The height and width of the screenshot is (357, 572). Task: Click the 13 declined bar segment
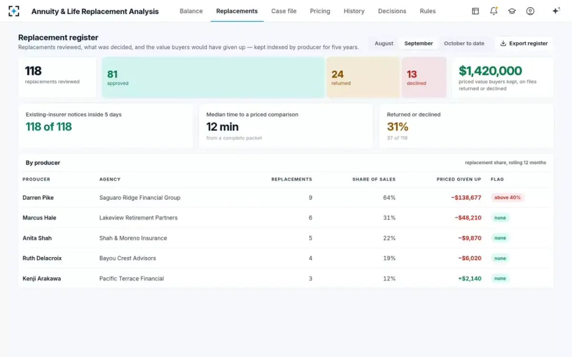click(424, 78)
